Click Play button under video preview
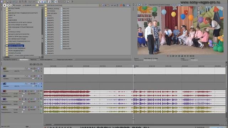228x128 pixels. 176,56
